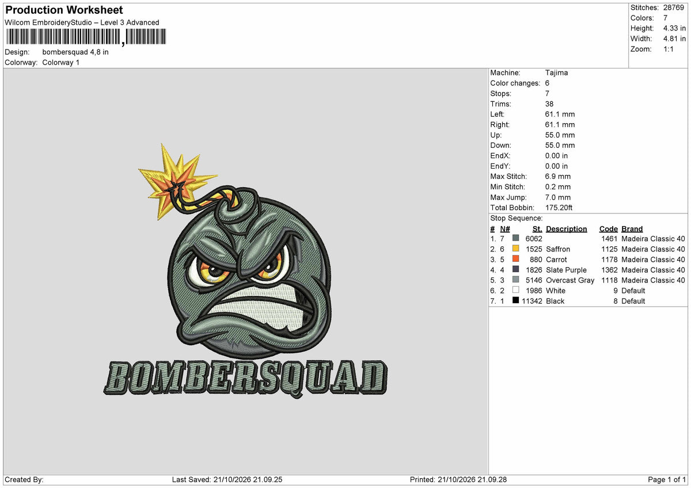Click stitch count '6062' in the first row
Image resolution: width=691 pixels, height=488 pixels.
tap(534, 238)
